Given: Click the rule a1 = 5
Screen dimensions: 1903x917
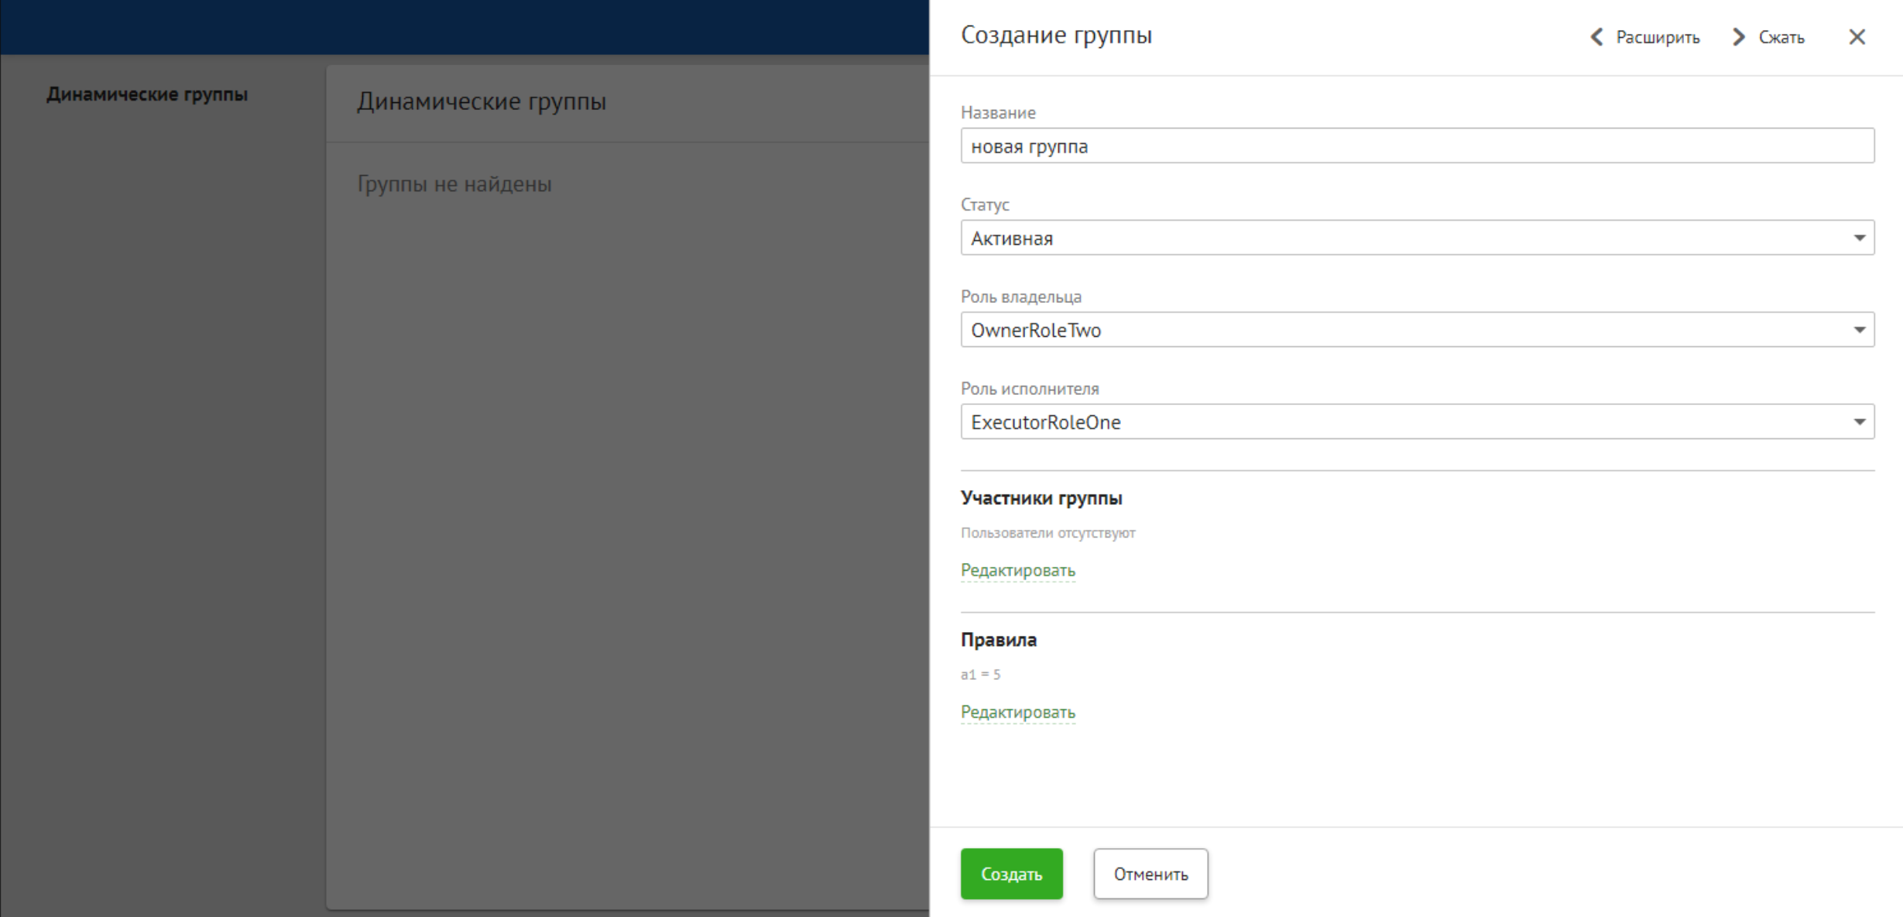Looking at the screenshot, I should coord(980,674).
